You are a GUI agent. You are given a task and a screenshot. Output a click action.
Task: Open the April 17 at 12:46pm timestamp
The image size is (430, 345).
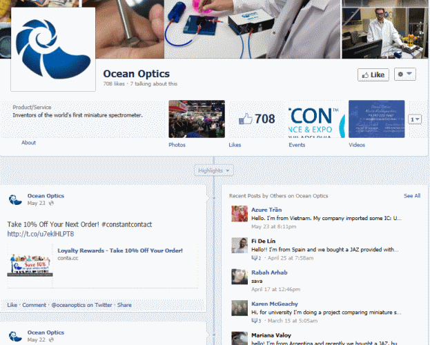pyautogui.click(x=275, y=289)
